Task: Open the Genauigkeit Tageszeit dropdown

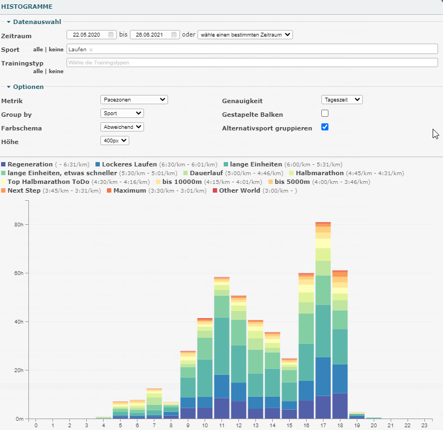Action: point(342,100)
